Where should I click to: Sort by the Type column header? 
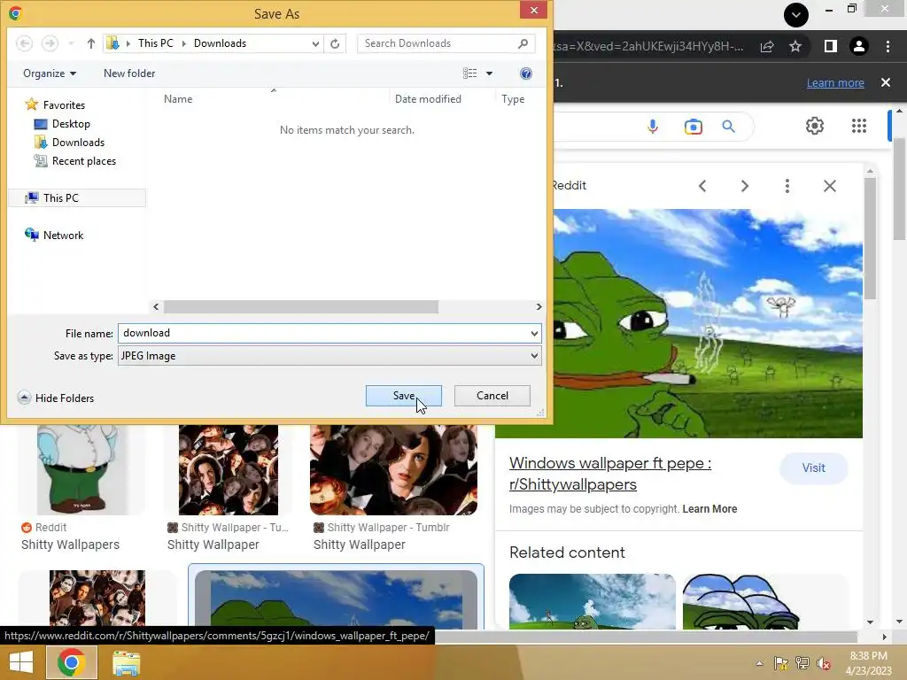point(513,99)
